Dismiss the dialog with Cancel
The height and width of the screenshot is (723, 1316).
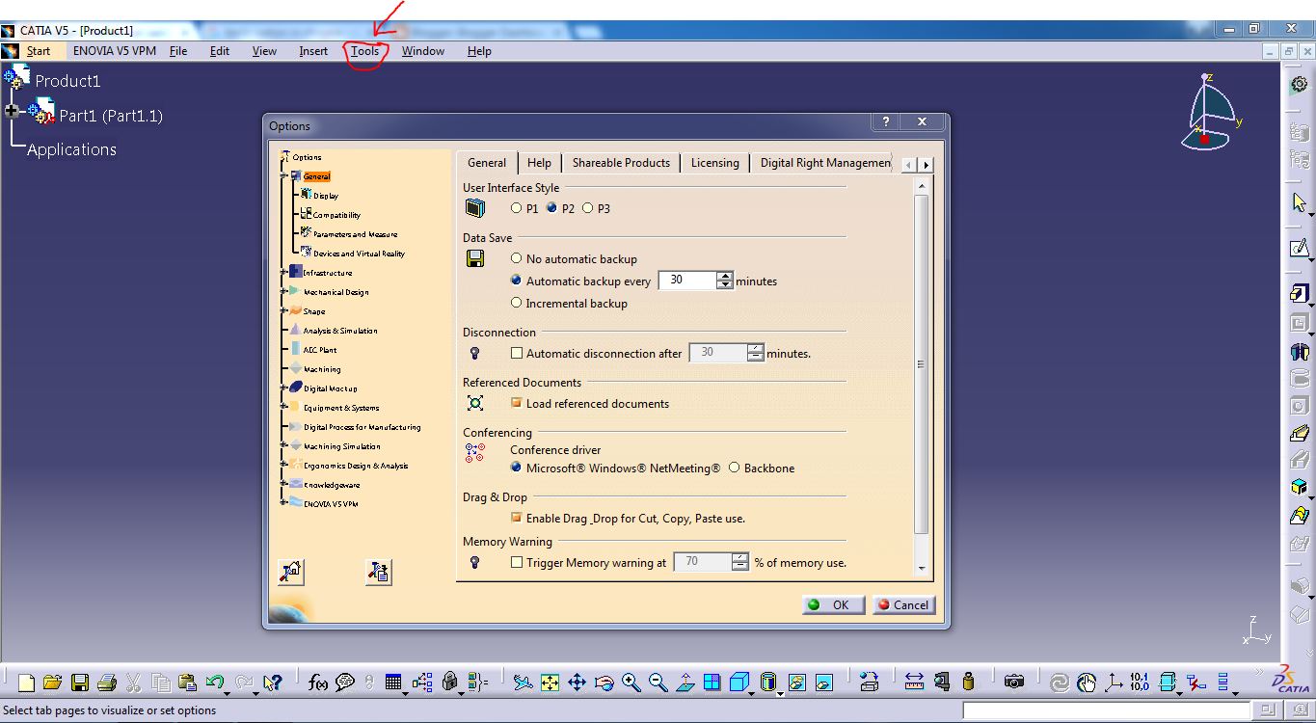click(902, 604)
